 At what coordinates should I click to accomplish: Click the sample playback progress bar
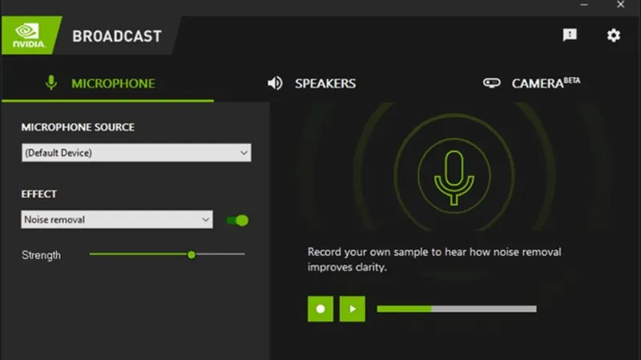pyautogui.click(x=457, y=309)
